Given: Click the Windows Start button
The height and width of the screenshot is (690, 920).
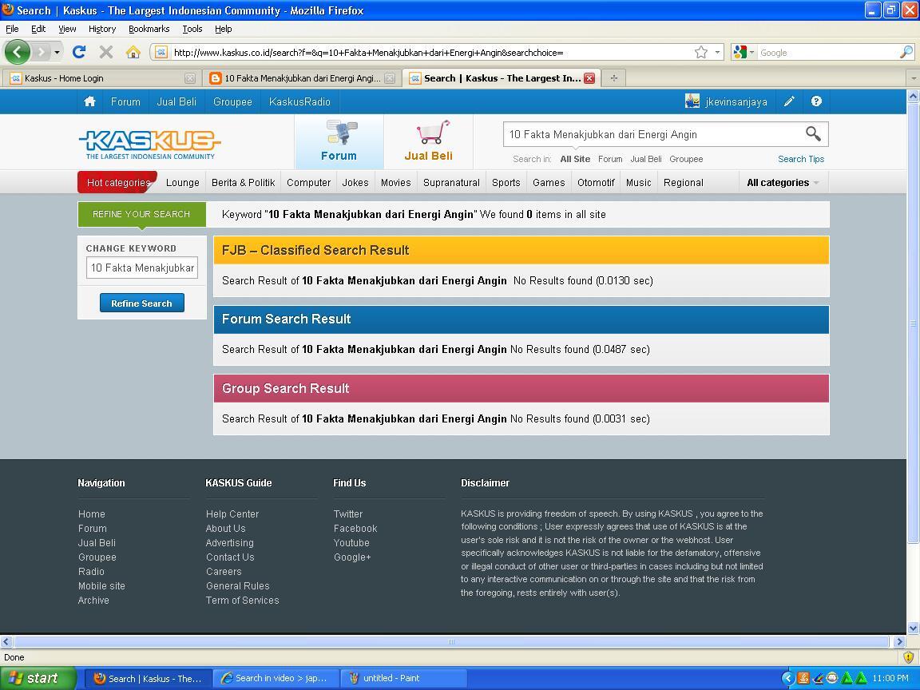Looking at the screenshot, I should (x=38, y=678).
